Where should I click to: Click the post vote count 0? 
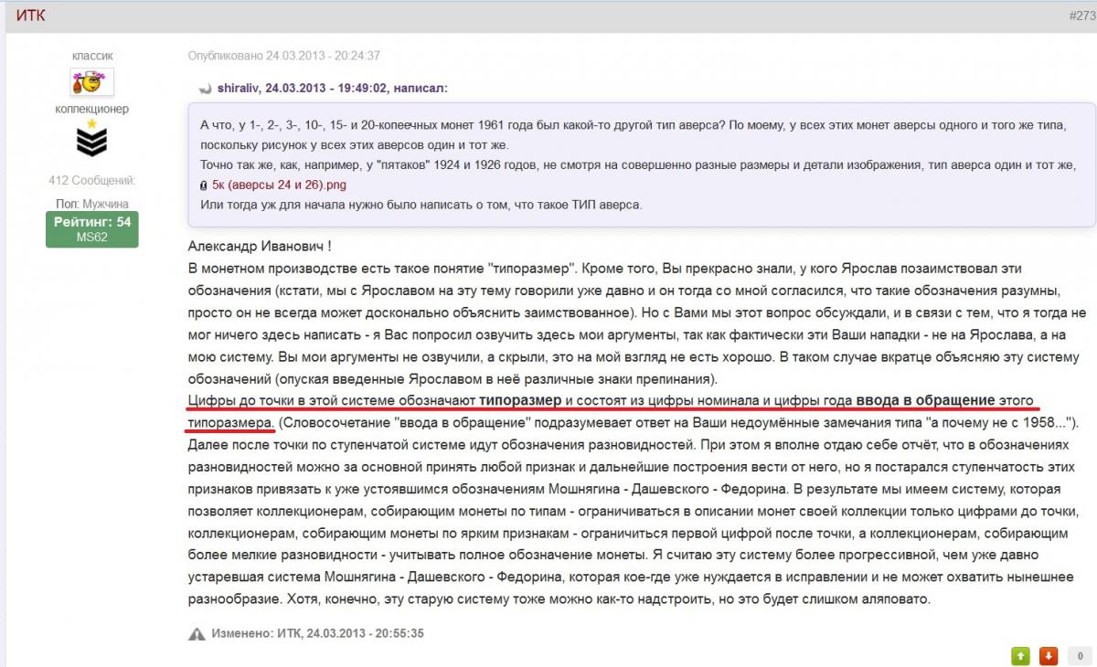point(1080,655)
